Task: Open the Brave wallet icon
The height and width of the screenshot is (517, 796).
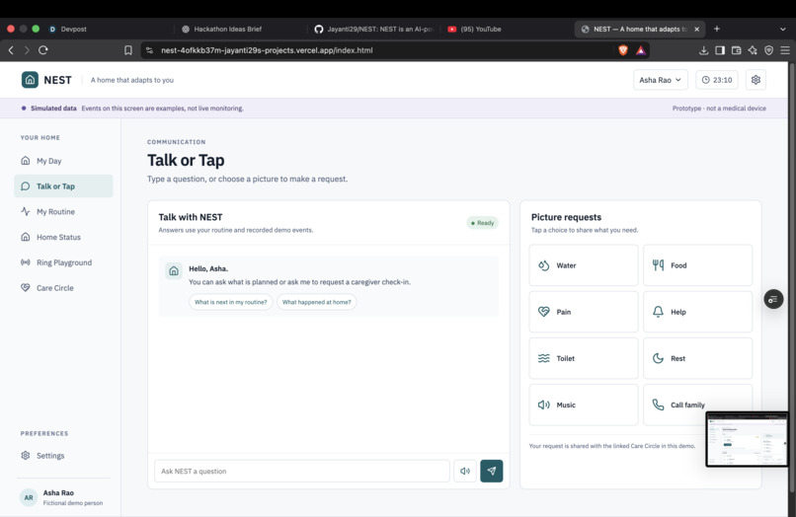Action: [x=736, y=50]
